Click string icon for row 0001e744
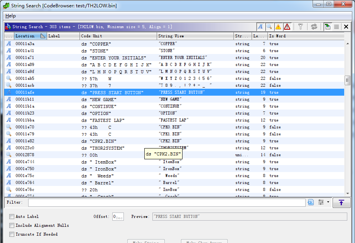The height and width of the screenshot is (243, 355). [8, 162]
